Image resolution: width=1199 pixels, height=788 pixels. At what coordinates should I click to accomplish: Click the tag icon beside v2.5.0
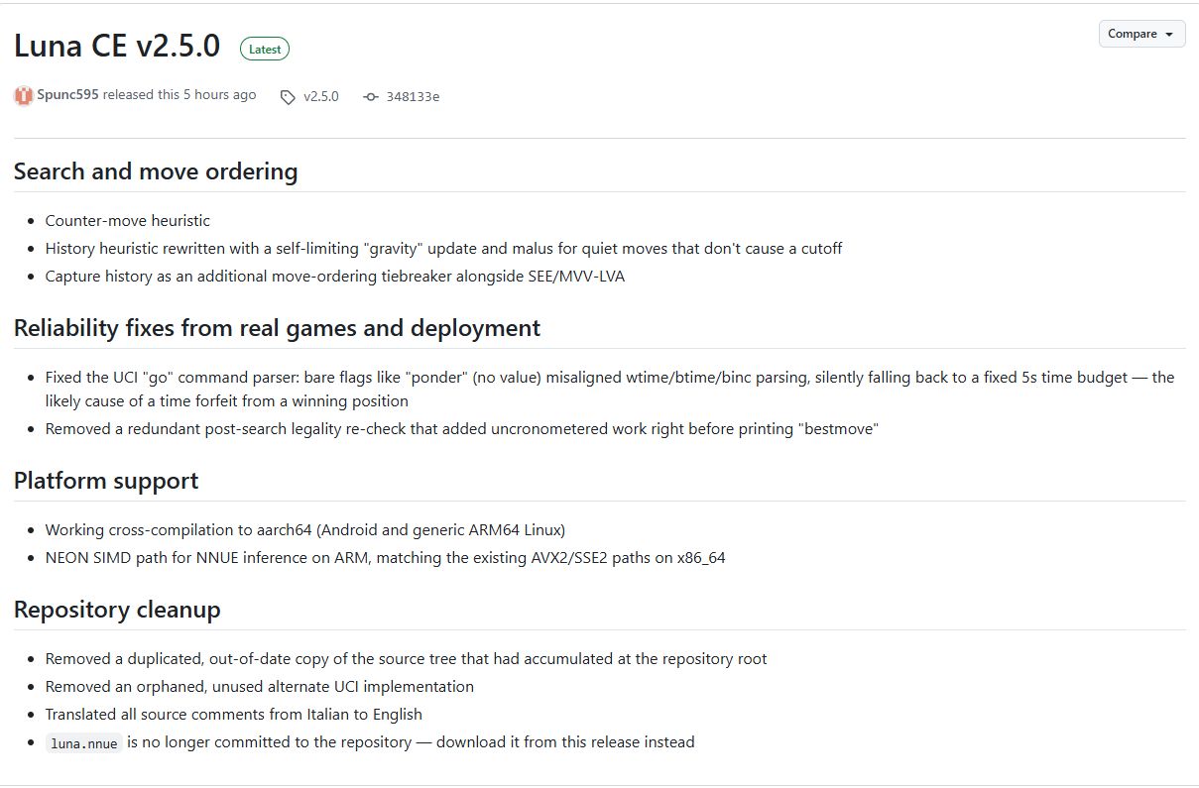pos(288,97)
